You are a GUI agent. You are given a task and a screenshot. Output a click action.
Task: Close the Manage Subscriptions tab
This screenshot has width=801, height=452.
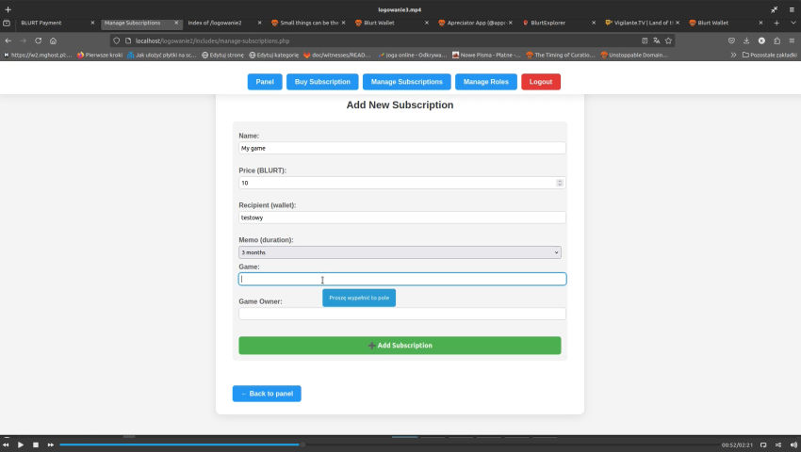176,23
